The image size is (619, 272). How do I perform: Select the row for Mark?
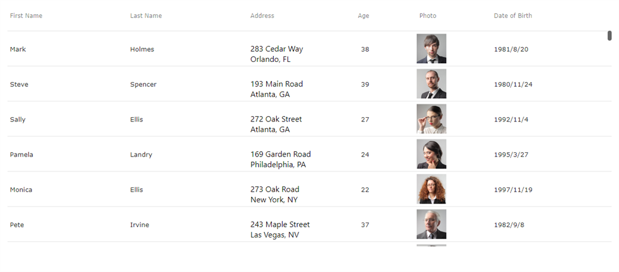[x=18, y=49]
